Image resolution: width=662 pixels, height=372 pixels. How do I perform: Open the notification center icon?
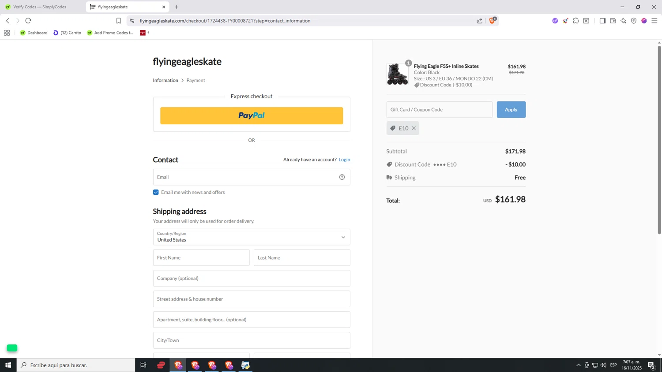click(x=651, y=365)
